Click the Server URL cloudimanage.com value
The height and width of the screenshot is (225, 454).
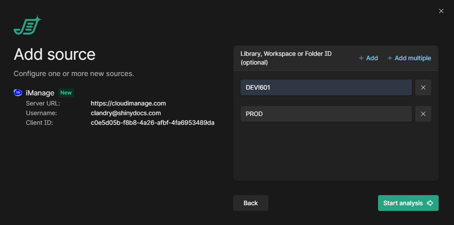coord(128,103)
